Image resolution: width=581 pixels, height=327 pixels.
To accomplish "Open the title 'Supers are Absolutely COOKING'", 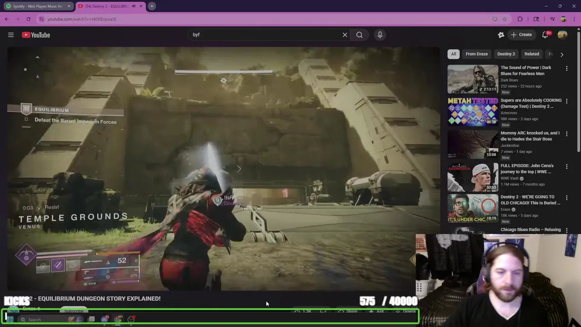I will point(531,103).
